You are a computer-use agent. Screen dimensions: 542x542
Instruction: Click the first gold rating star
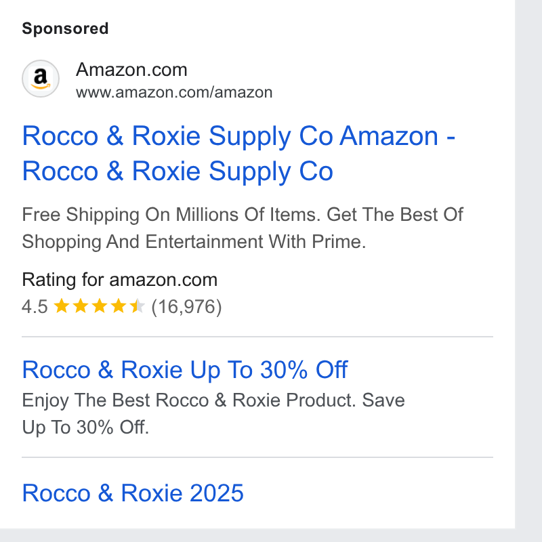[x=62, y=306]
